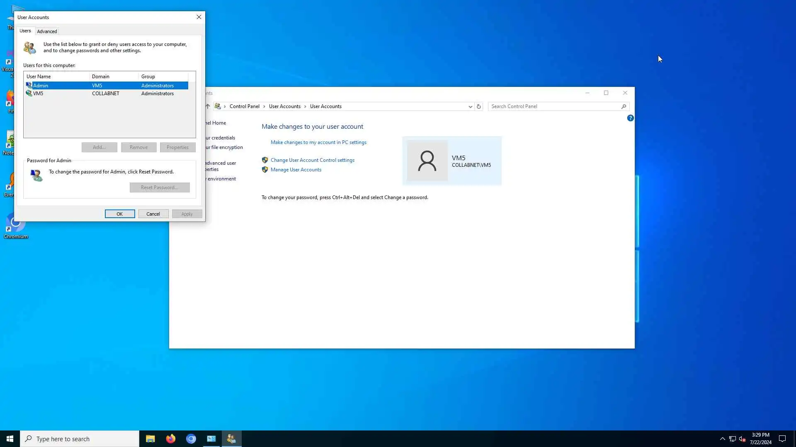Viewport: 796px width, 447px height.
Task: Click the refresh button in address bar
Action: tap(478, 106)
